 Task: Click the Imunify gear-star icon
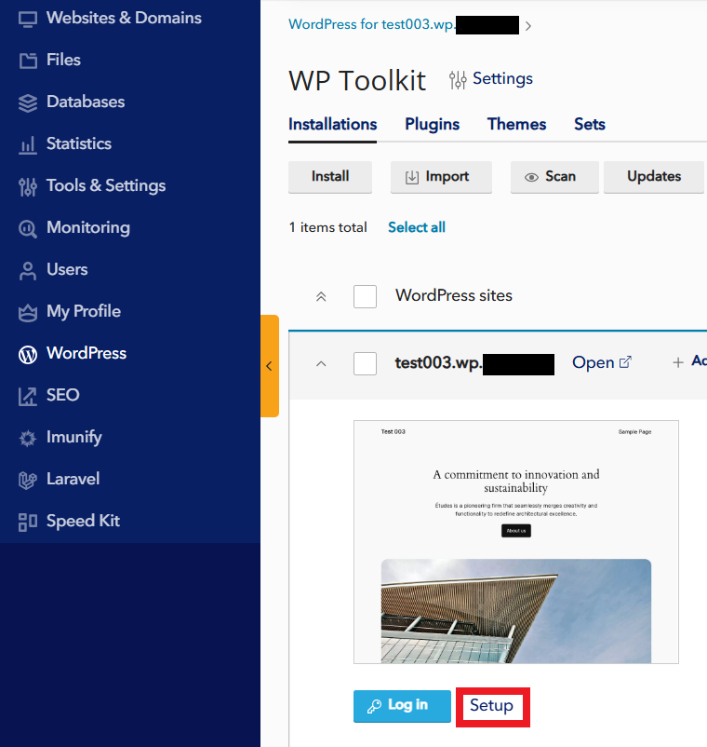pos(28,439)
